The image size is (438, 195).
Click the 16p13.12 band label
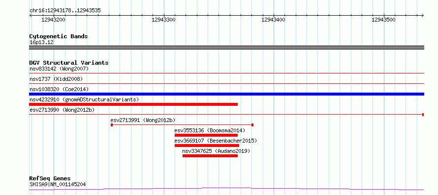pyautogui.click(x=42, y=43)
